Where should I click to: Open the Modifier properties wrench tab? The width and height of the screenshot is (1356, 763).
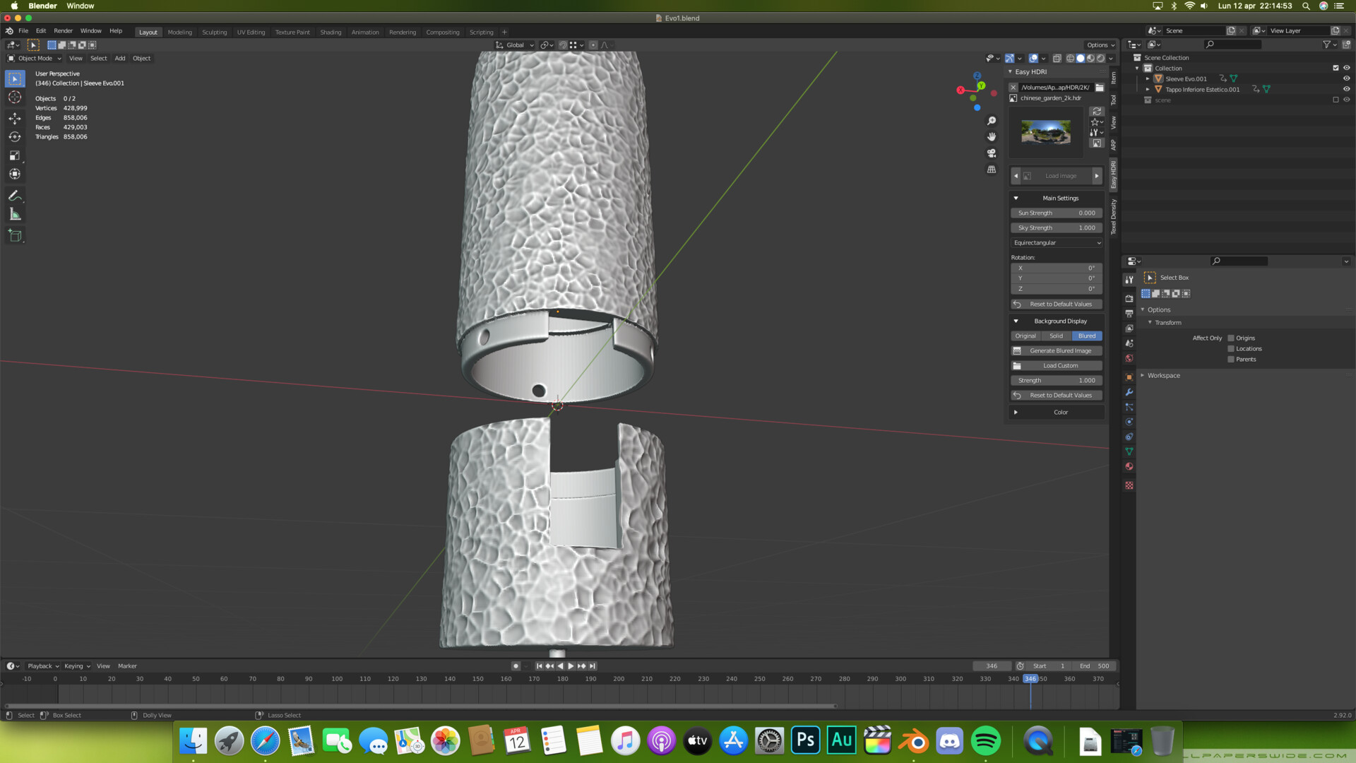click(1129, 392)
